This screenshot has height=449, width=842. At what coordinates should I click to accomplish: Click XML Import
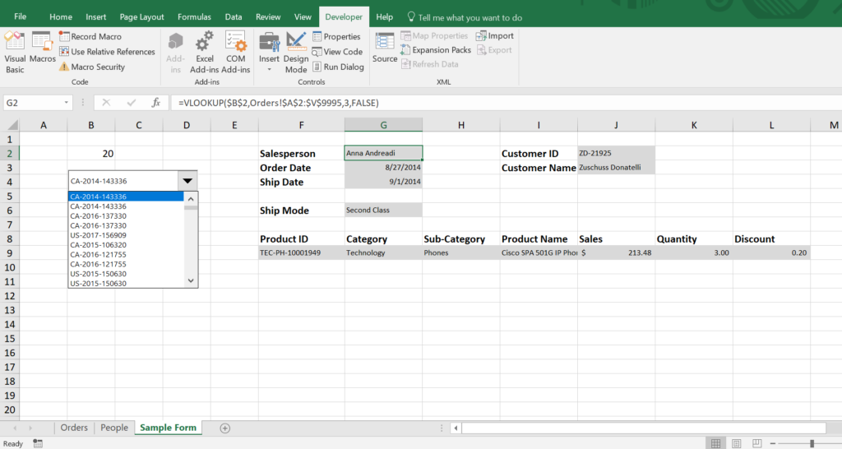[x=494, y=36]
